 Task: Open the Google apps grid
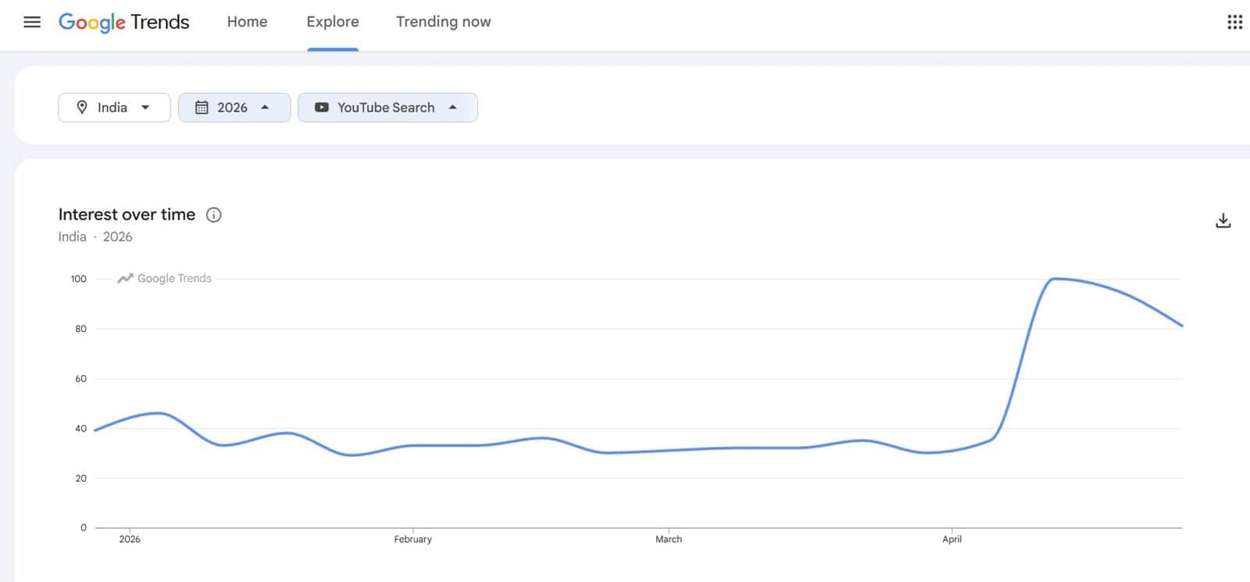1234,22
